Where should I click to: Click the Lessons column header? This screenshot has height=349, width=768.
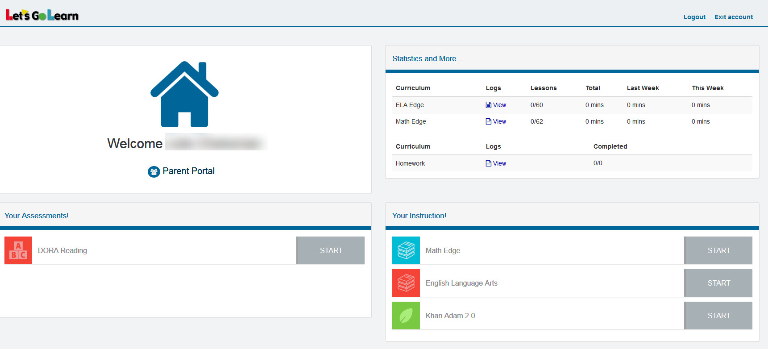[544, 88]
